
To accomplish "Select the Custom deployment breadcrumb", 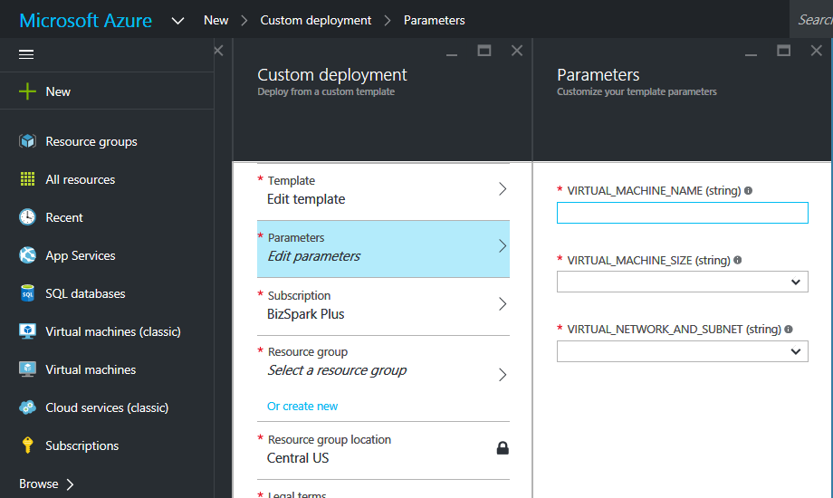I will (x=316, y=20).
